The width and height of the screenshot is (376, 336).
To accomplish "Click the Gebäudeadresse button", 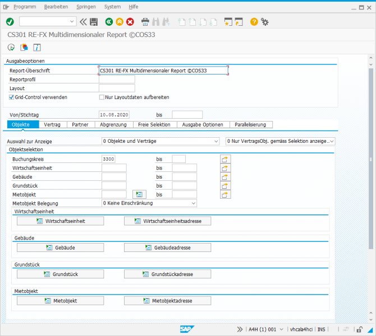I will 168,248.
